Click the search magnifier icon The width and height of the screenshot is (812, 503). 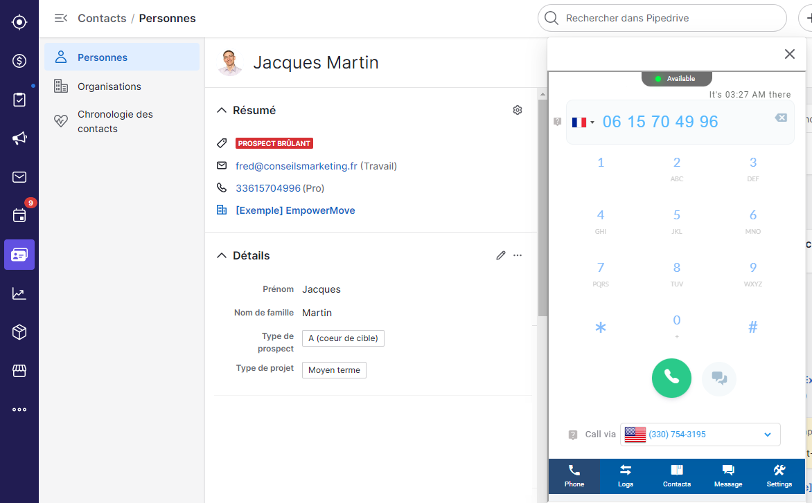(551, 18)
